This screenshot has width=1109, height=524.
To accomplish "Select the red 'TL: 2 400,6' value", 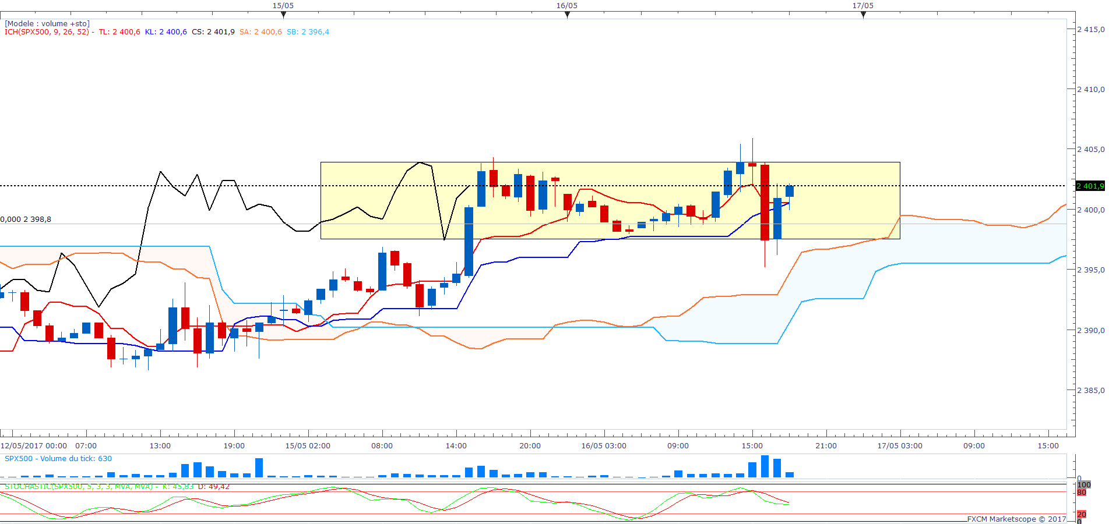I will pyautogui.click(x=119, y=32).
